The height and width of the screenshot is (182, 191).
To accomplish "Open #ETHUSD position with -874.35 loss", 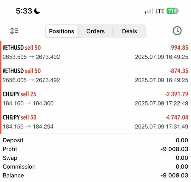I will (x=95, y=75).
